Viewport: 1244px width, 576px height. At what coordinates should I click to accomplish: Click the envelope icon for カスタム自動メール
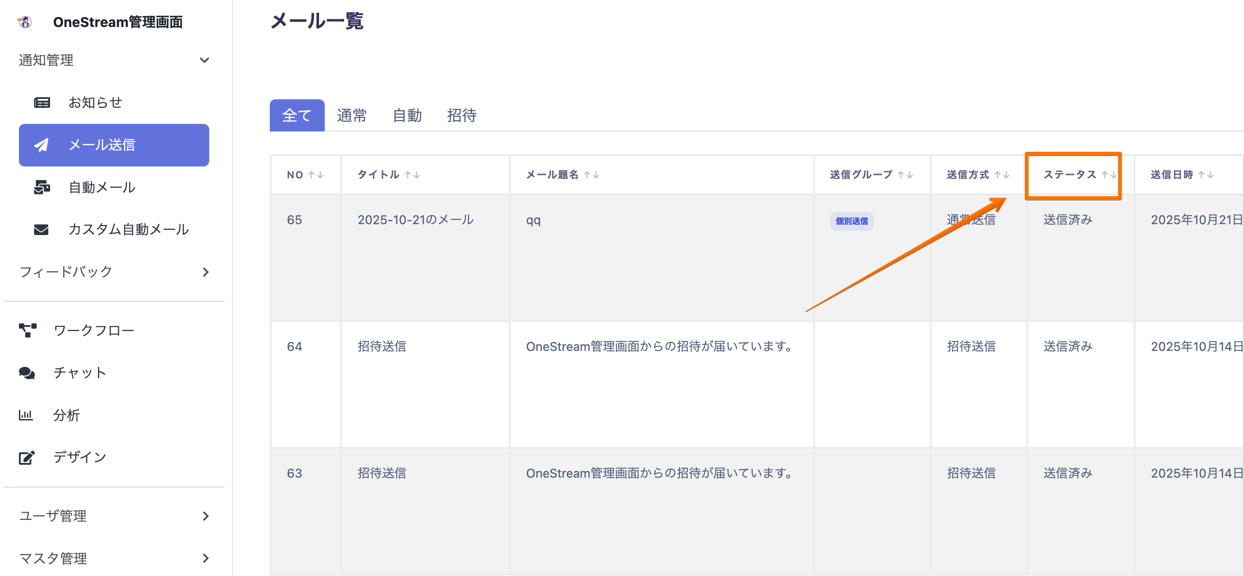(x=42, y=229)
